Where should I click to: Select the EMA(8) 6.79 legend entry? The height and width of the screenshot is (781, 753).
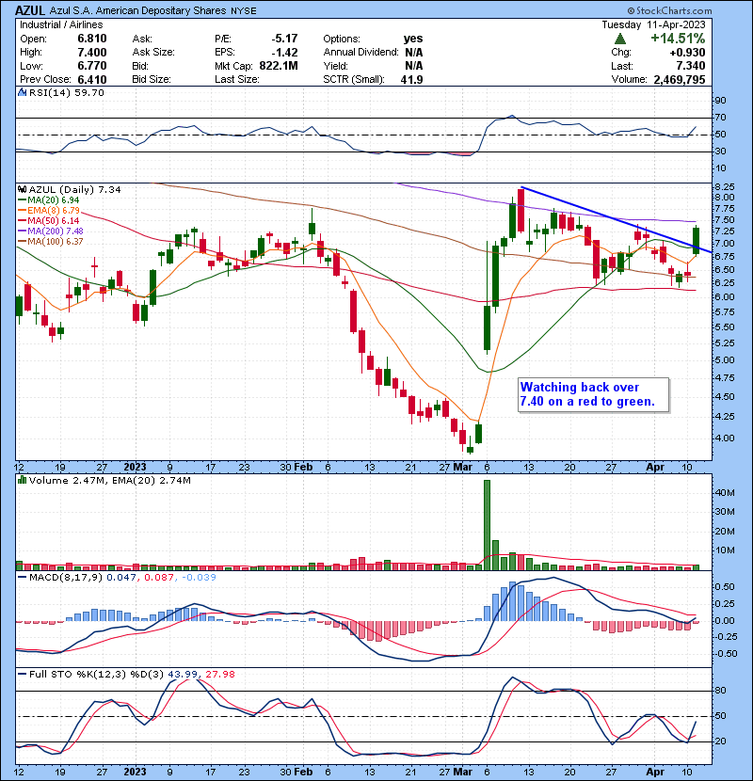[x=48, y=211]
